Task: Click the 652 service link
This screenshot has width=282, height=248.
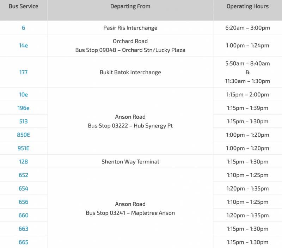Action: (23, 175)
